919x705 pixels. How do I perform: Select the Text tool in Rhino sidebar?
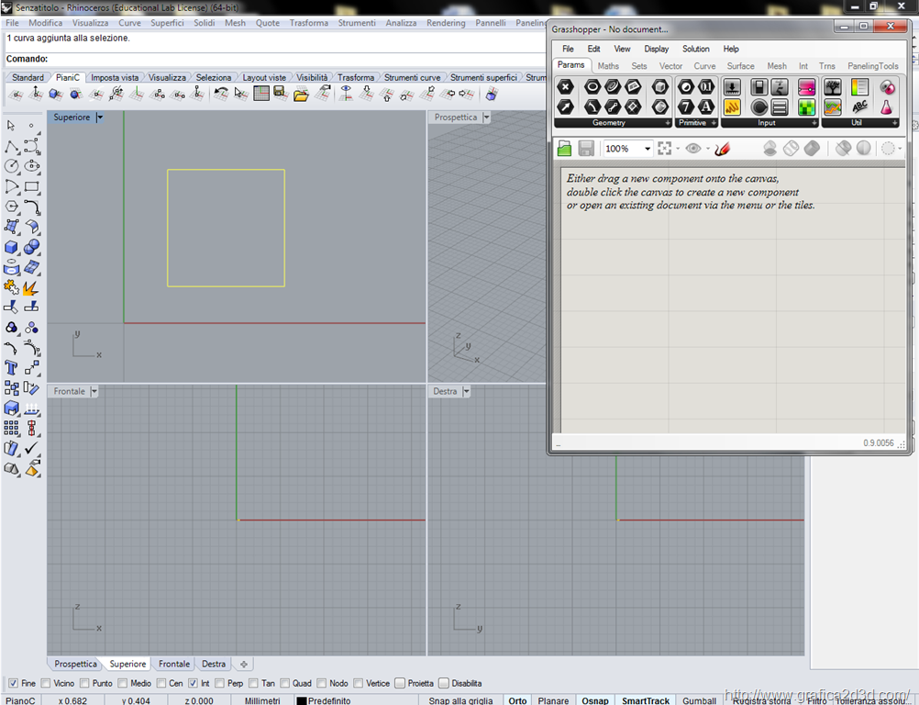(x=12, y=368)
